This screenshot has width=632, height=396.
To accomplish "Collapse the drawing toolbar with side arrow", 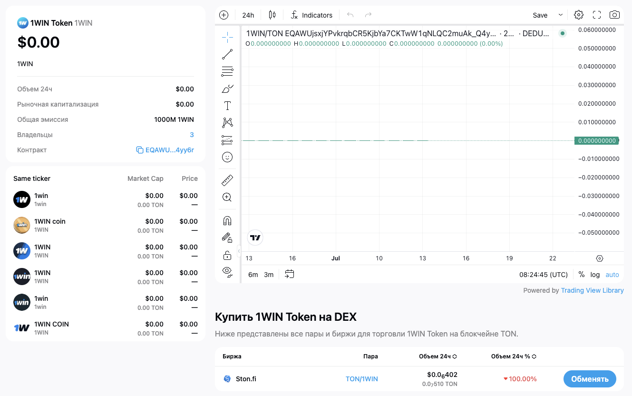I will coord(239,251).
